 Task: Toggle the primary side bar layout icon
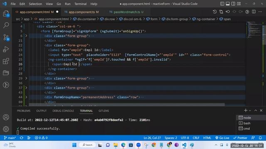click(222, 4)
